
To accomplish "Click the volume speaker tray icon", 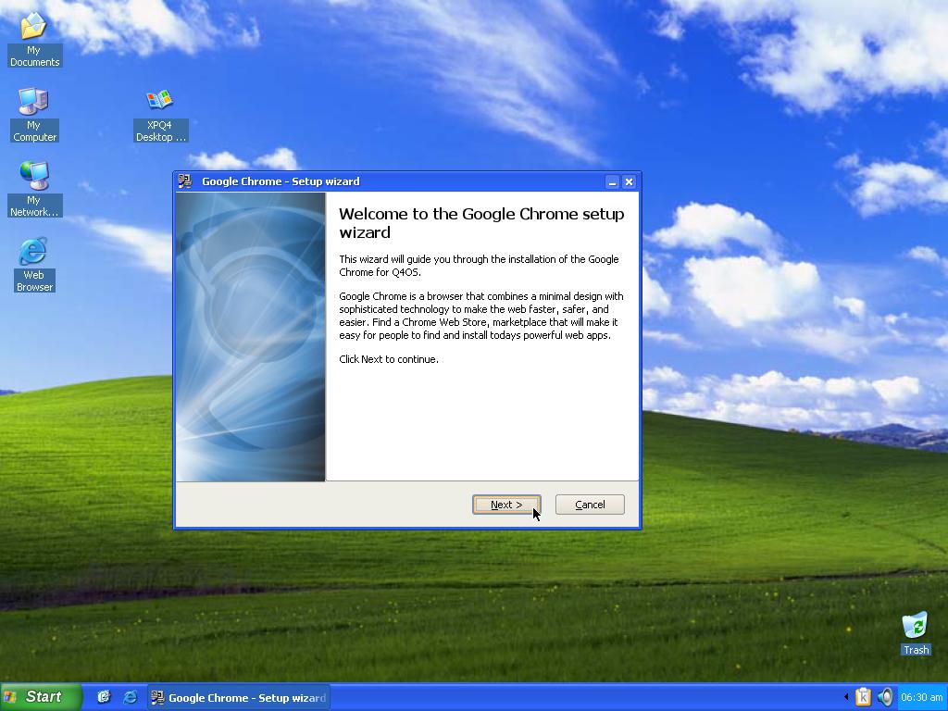I will click(885, 697).
